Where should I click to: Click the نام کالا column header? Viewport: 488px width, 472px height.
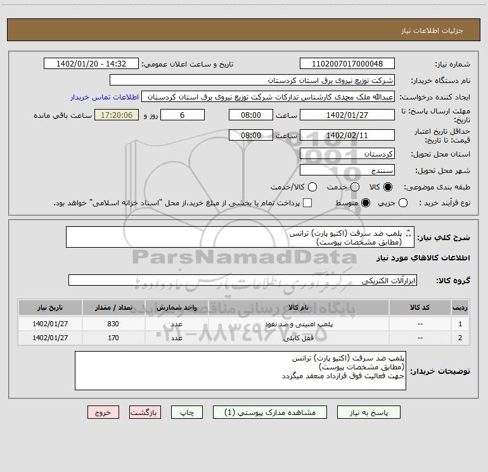coord(299,307)
